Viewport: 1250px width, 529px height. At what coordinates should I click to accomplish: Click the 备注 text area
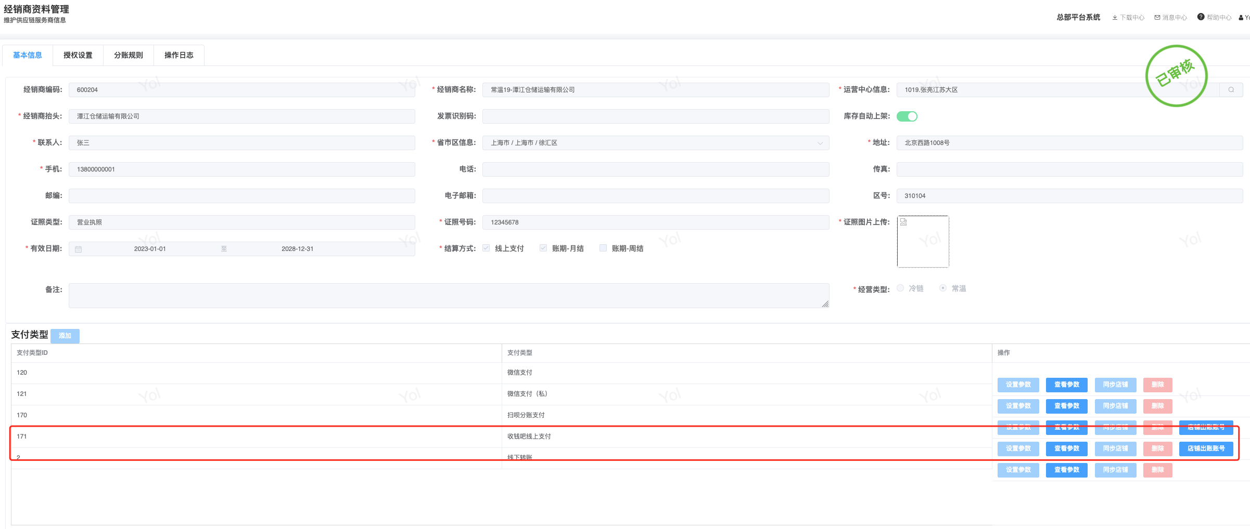tap(449, 296)
